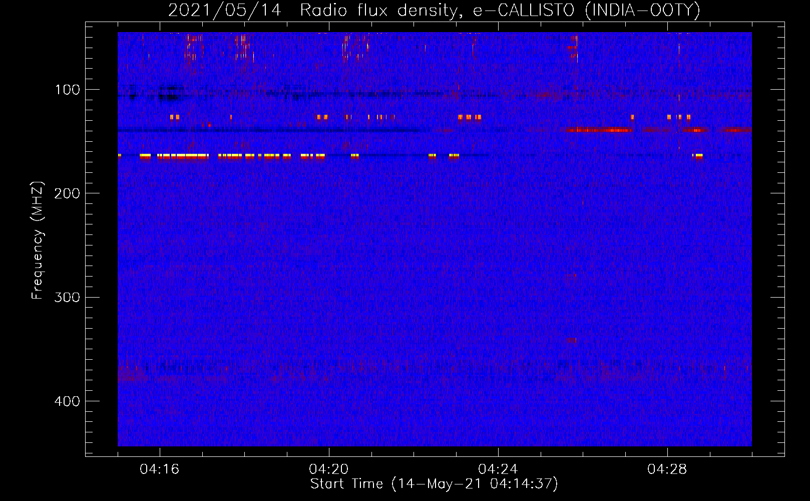Click the 400 frequency tick label

(x=68, y=401)
